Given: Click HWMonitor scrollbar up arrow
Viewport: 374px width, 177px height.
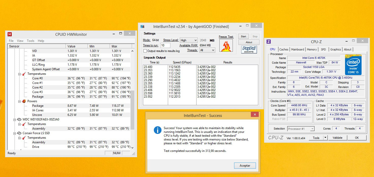Looking at the screenshot, I should [133, 51].
